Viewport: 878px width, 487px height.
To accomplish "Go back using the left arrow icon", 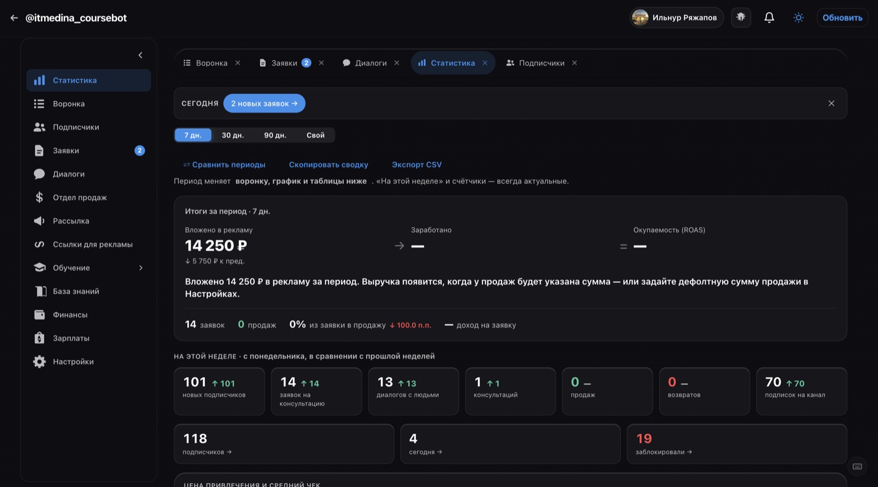I will (14, 18).
